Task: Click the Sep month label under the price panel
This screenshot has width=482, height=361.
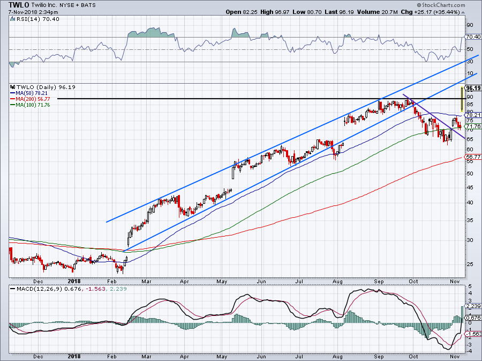Action: point(379,281)
